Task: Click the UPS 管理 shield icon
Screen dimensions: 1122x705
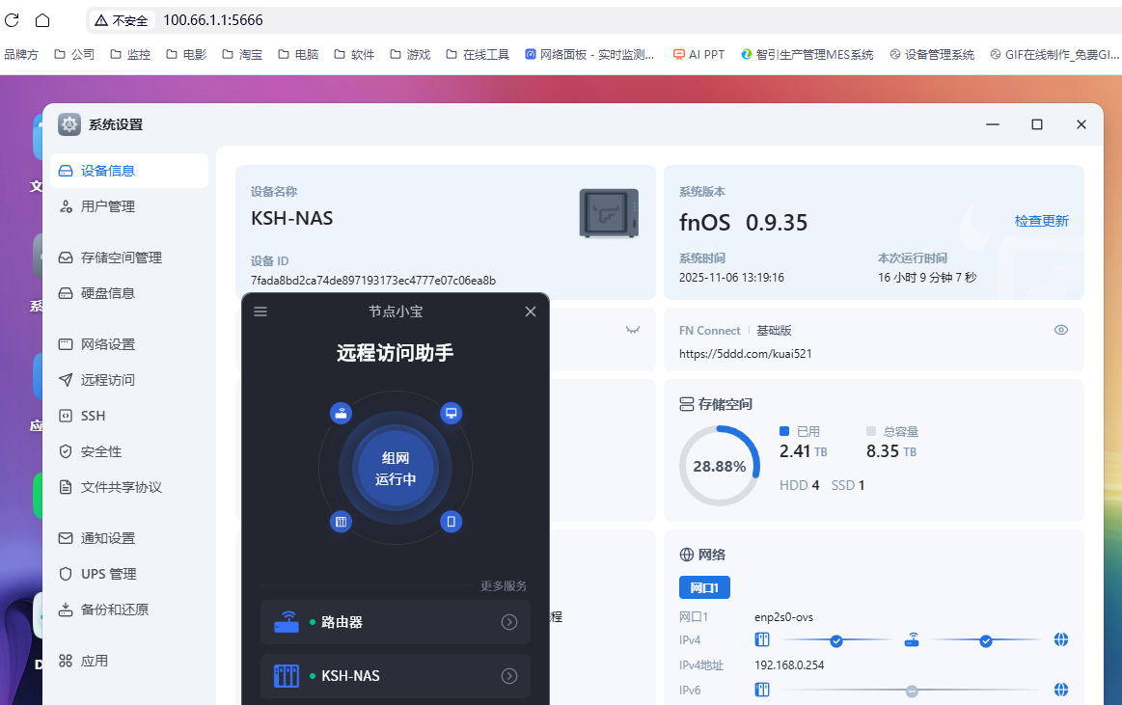Action: 65,574
